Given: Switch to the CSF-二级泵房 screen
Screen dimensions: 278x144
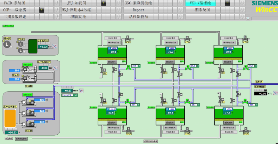Looking at the screenshot, I should point(15,10).
